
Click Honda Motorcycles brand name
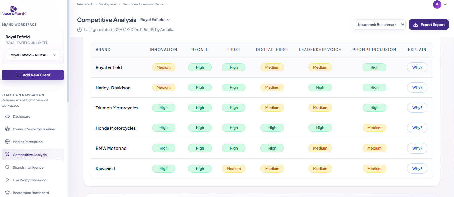coord(116,128)
